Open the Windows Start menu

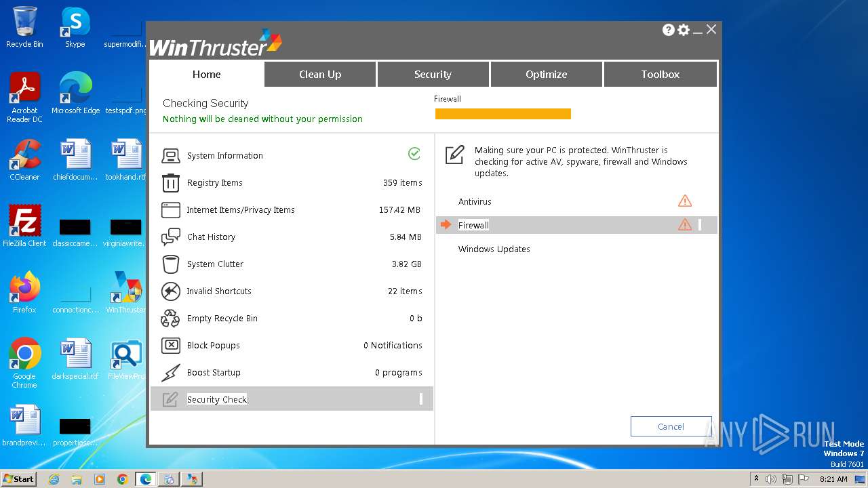pyautogui.click(x=18, y=479)
